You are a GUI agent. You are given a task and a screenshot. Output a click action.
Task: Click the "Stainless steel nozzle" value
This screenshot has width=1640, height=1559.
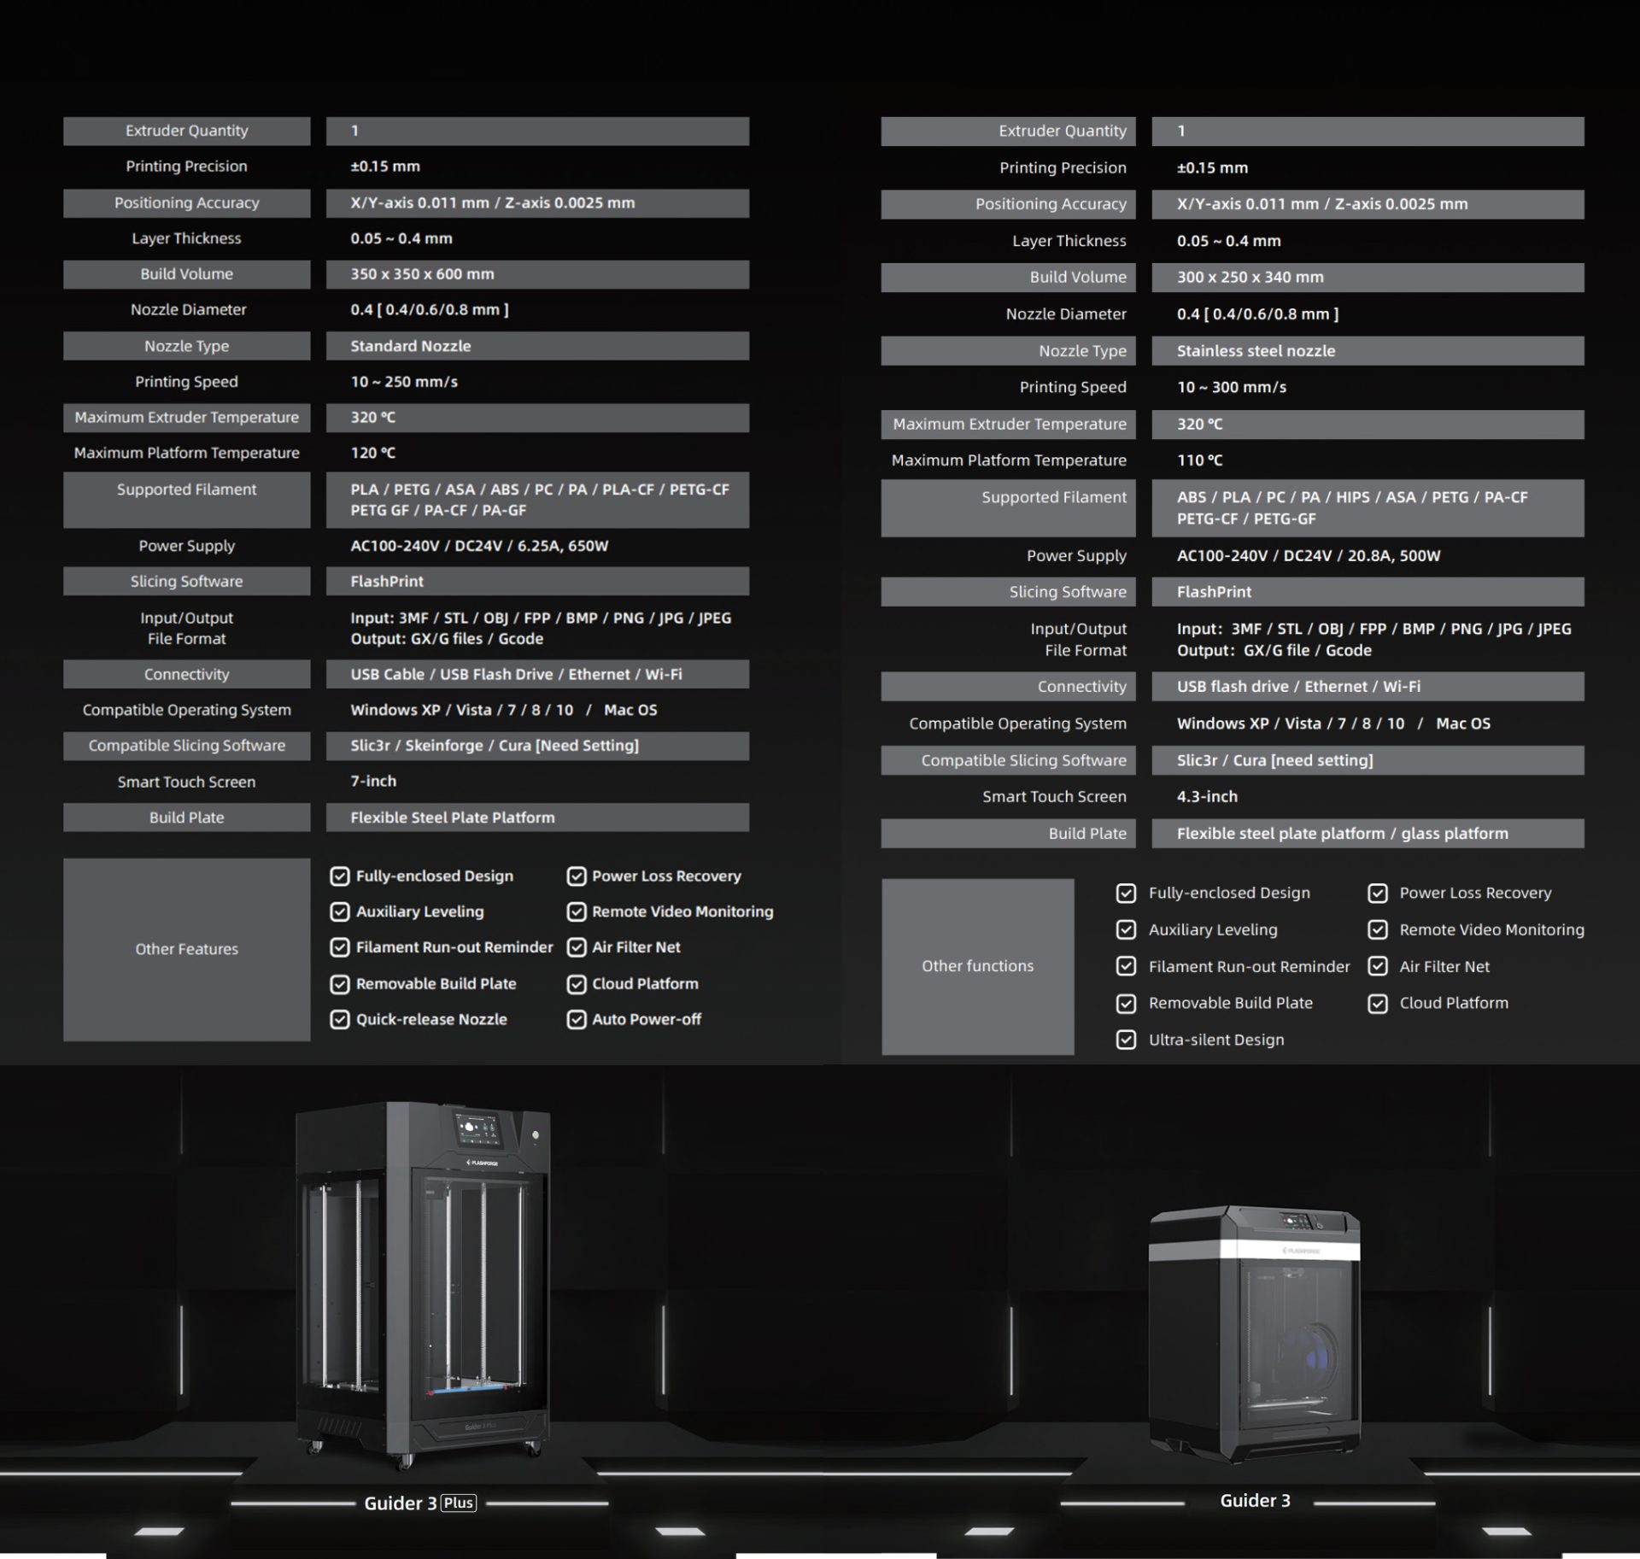pos(1256,350)
